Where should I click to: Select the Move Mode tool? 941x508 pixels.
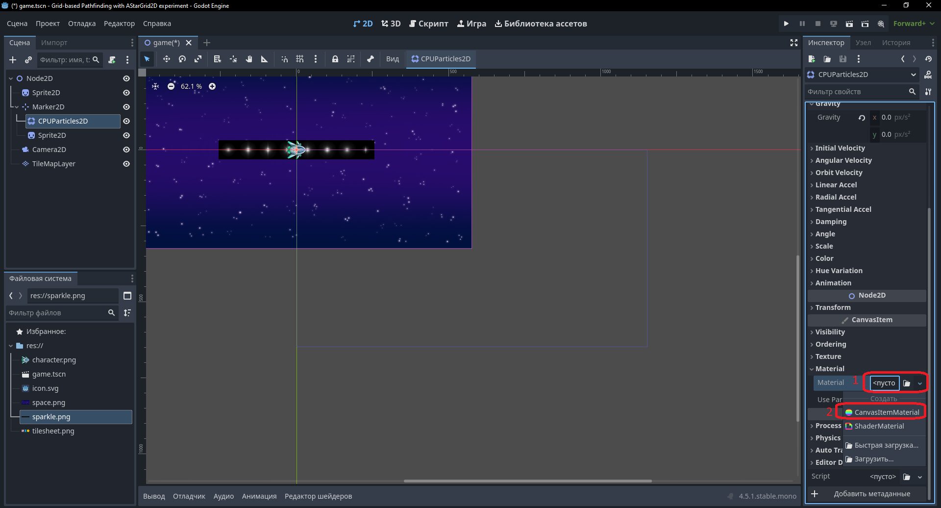(167, 59)
